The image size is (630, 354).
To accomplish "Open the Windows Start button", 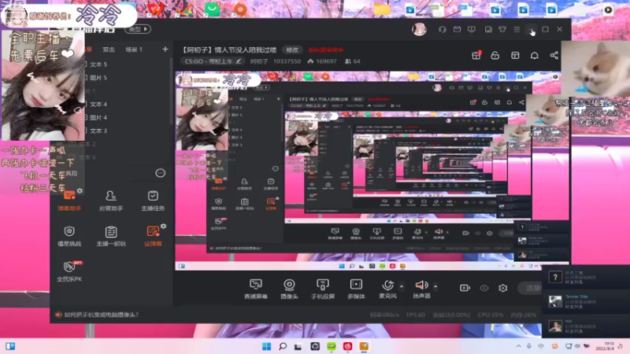I will [x=266, y=346].
